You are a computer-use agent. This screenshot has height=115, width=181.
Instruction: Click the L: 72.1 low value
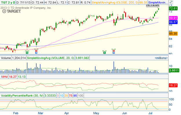62,2
